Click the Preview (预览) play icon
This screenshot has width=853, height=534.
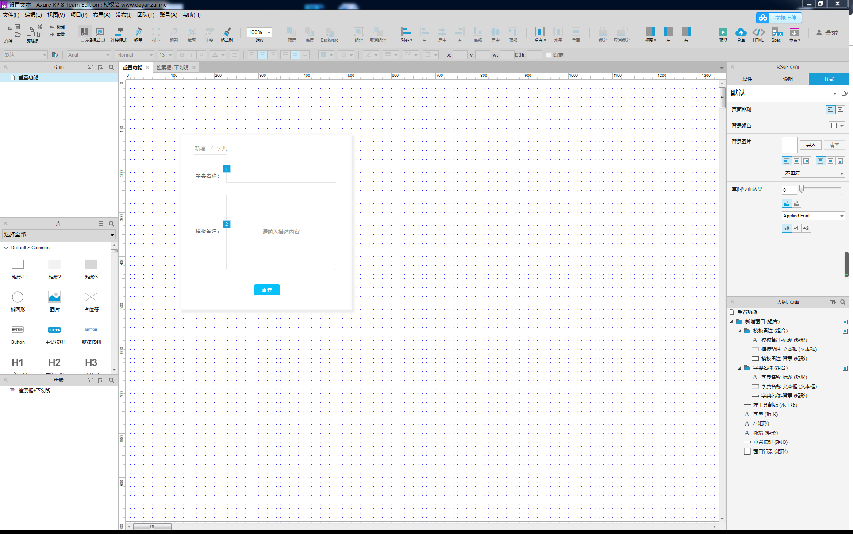coord(723,33)
